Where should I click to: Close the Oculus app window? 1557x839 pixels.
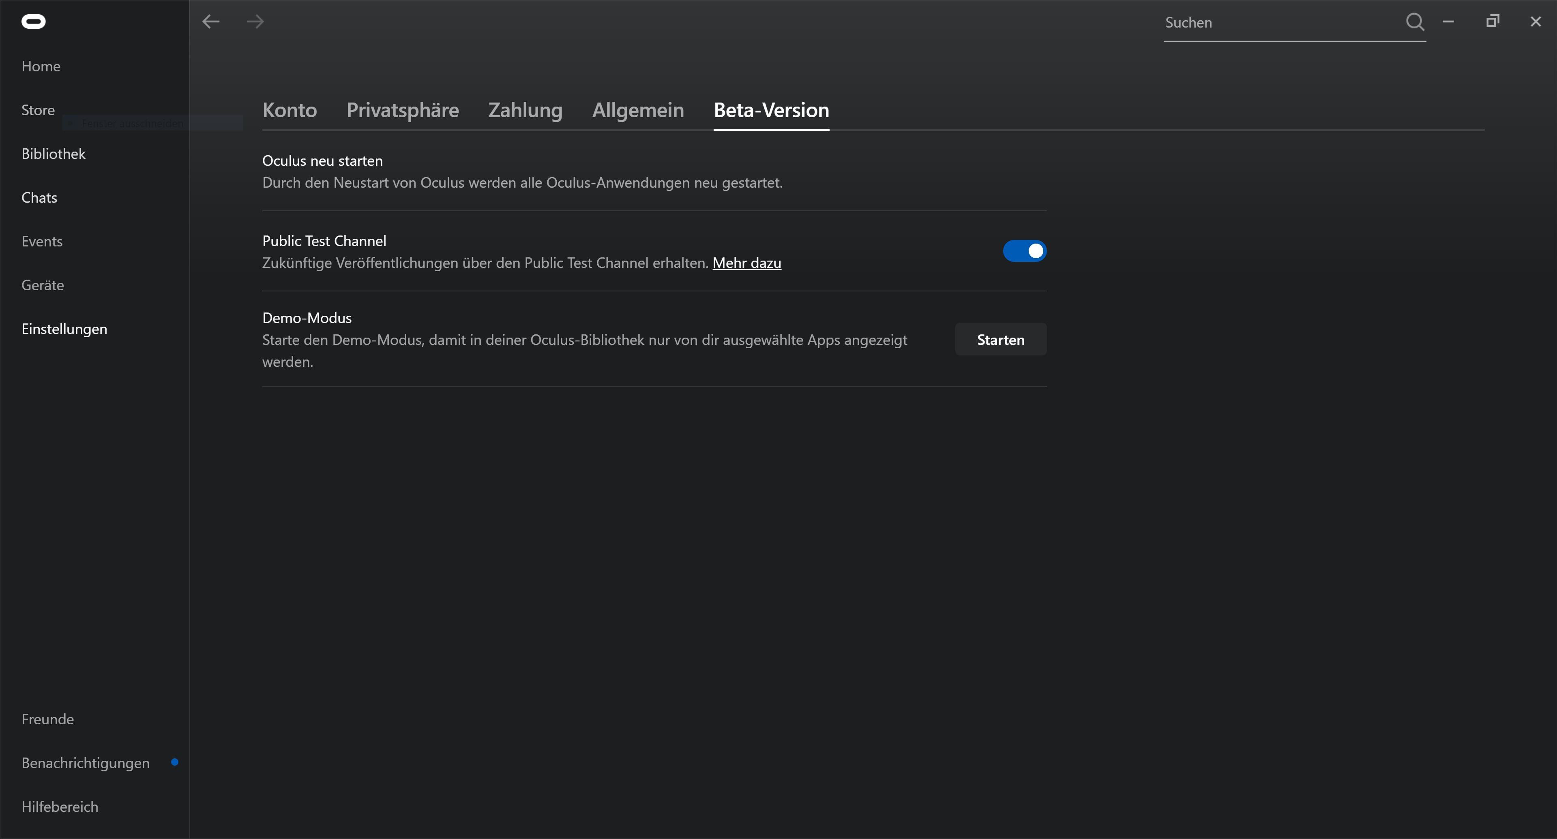tap(1536, 22)
